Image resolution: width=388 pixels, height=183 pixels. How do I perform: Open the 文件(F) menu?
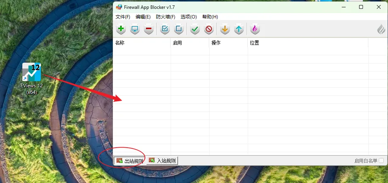tap(123, 17)
